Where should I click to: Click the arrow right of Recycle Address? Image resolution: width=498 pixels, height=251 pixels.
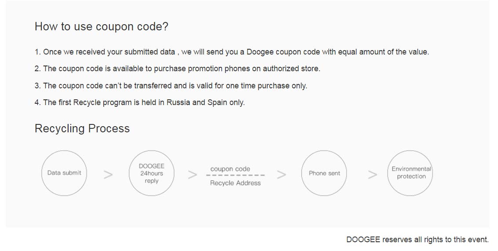[282, 175]
